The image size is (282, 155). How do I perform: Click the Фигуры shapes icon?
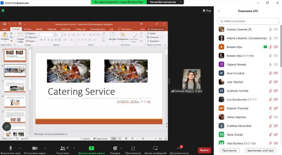[x=112, y=35]
